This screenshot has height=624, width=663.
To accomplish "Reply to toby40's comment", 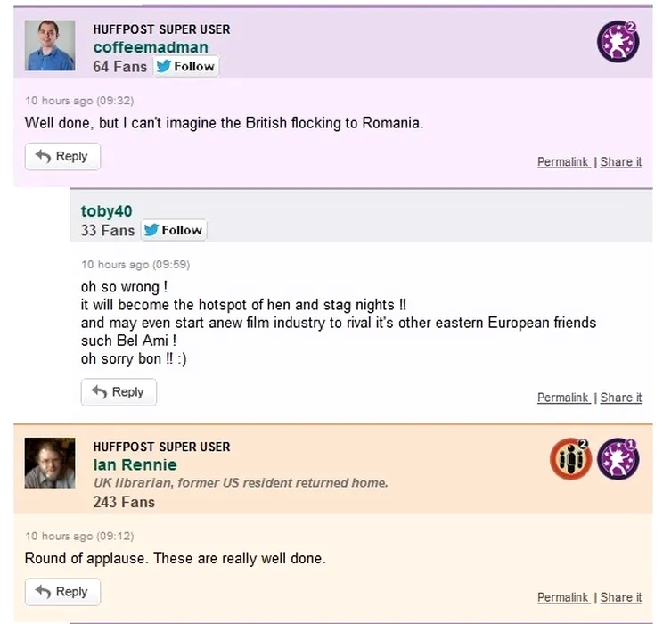I will point(119,392).
